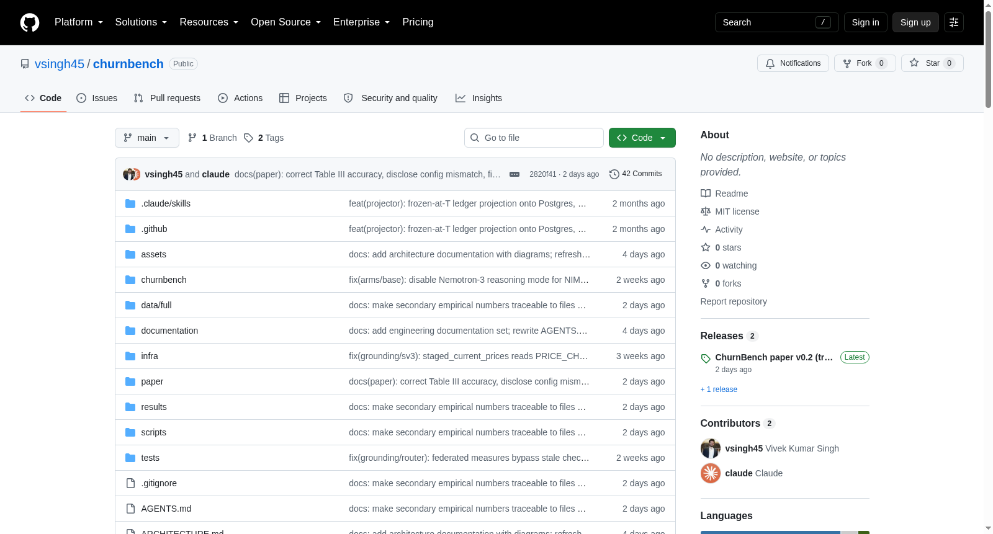993x534 pixels.
Task: Open the Solutions menu
Action: click(141, 22)
